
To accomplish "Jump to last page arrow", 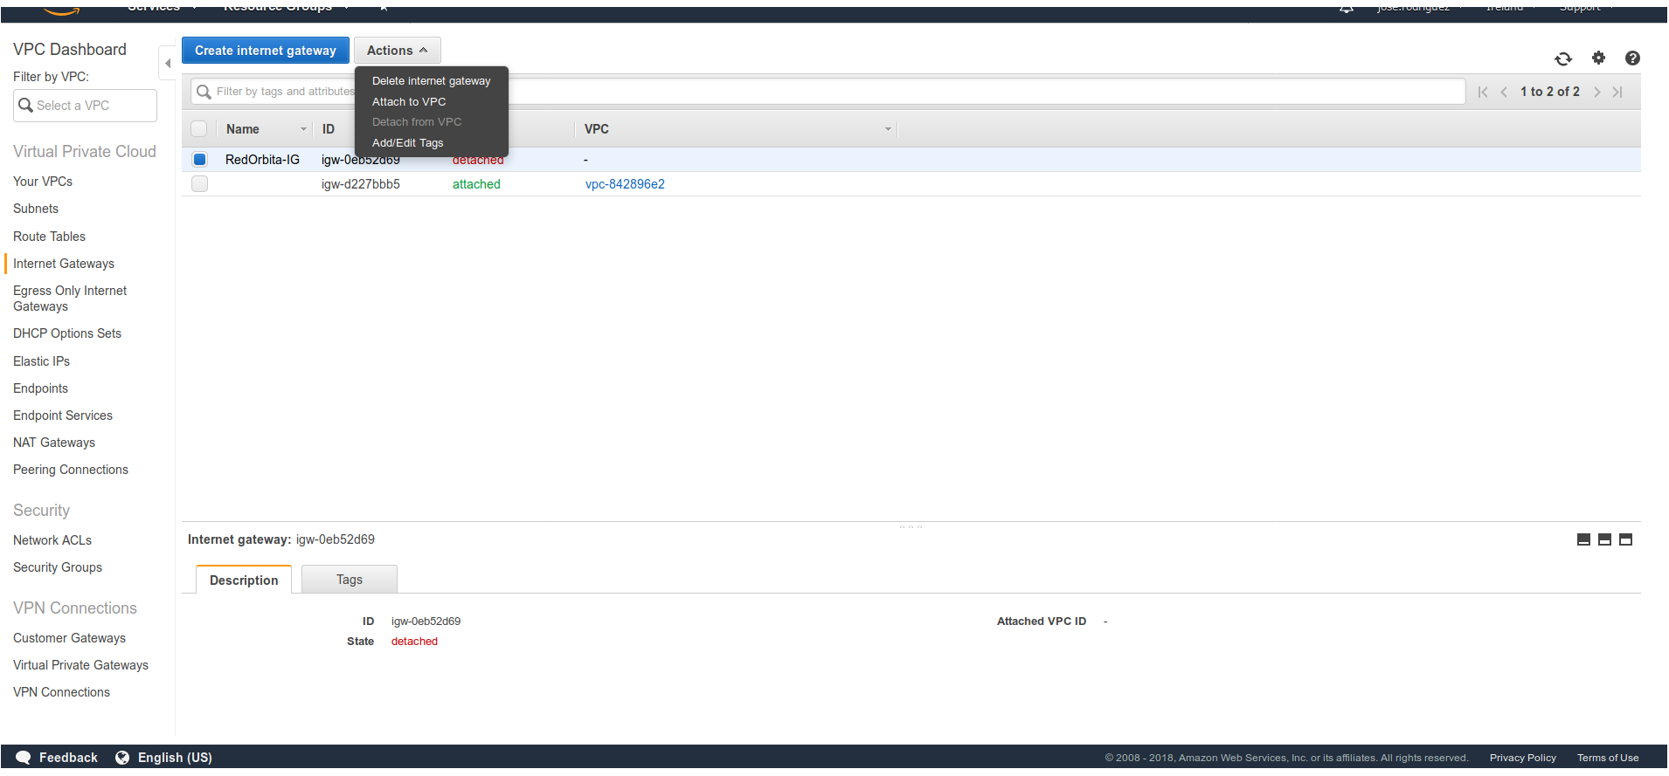I will pyautogui.click(x=1617, y=93).
